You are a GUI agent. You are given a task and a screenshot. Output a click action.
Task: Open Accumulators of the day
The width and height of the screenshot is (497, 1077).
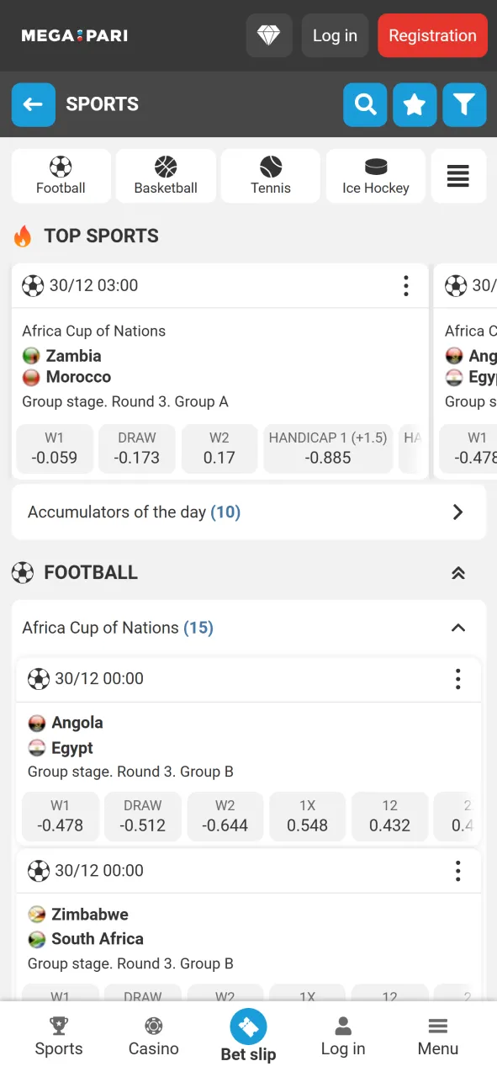(248, 512)
